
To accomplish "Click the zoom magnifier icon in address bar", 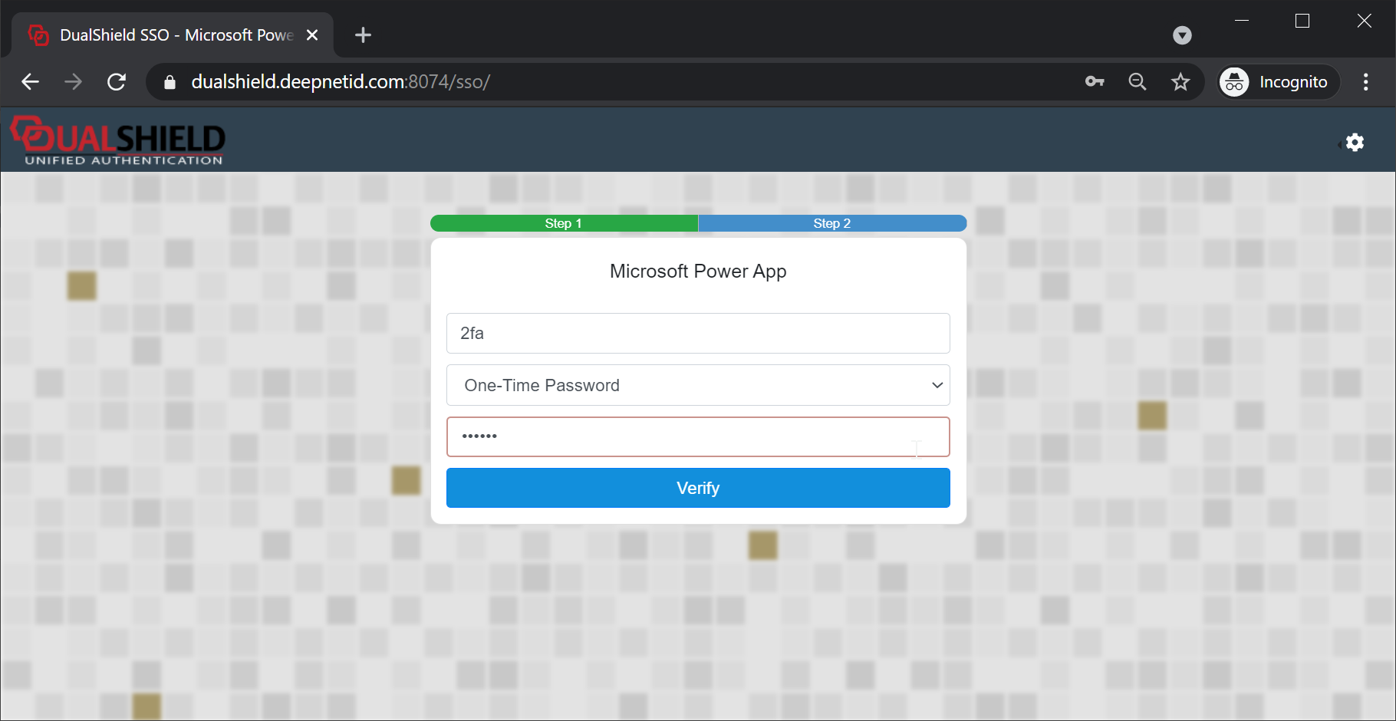I will pos(1138,82).
